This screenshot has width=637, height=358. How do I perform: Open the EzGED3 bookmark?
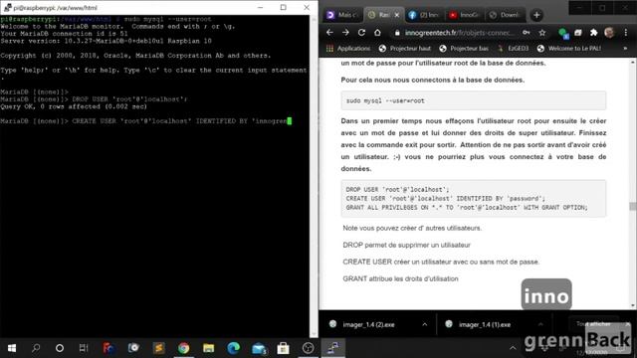(x=514, y=49)
